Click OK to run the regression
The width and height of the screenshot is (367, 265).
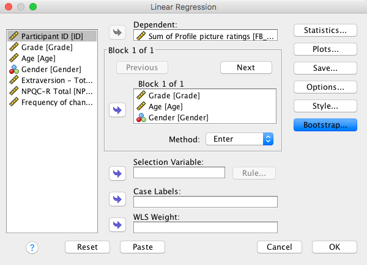[334, 247]
